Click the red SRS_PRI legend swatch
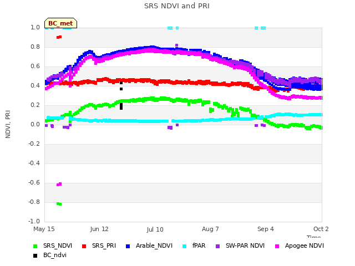This screenshot has height=266, width=355. [x=84, y=246]
